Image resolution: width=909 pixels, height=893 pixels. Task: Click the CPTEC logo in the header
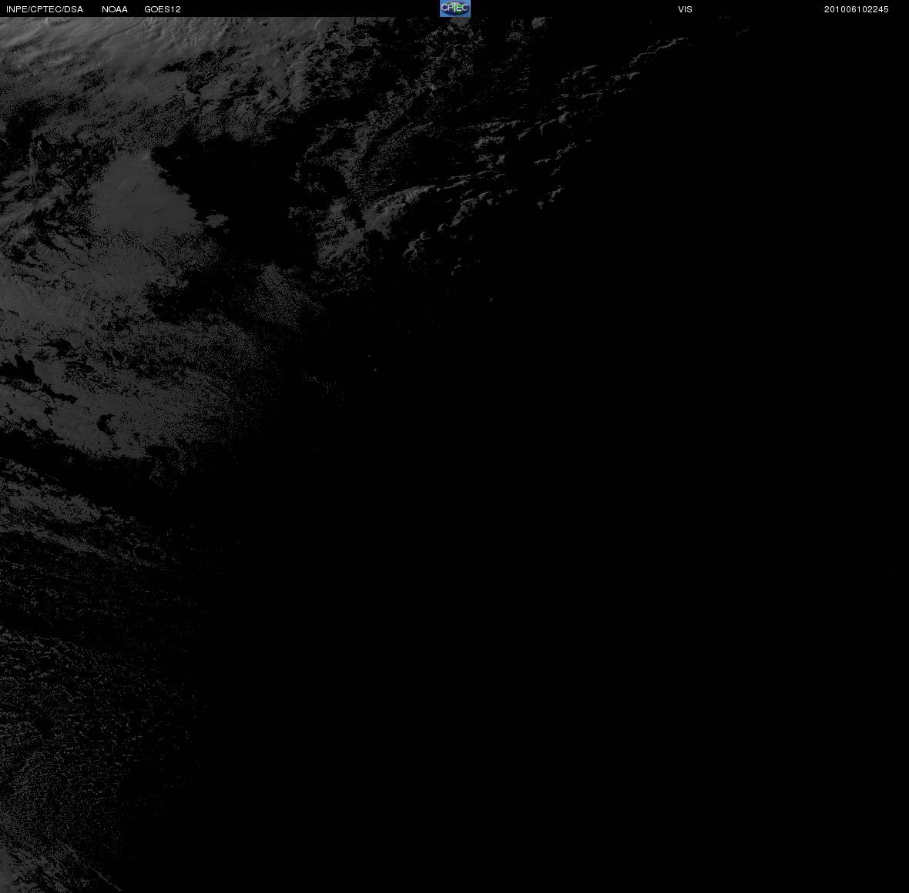[x=455, y=8]
